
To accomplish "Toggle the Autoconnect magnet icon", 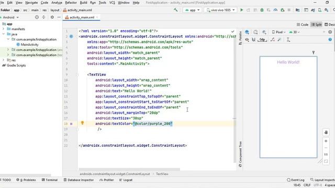I will click(253, 40).
